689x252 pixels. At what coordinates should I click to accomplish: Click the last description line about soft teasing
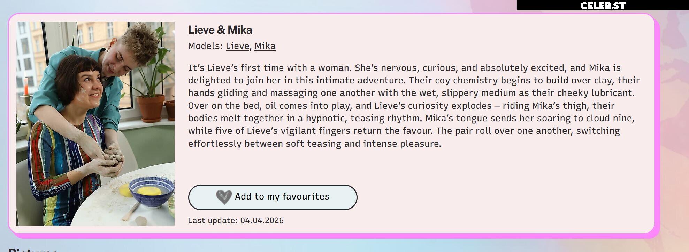click(315, 144)
